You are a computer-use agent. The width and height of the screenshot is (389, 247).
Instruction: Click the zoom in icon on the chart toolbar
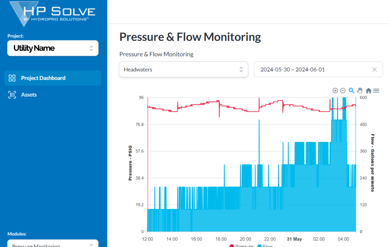tap(335, 90)
